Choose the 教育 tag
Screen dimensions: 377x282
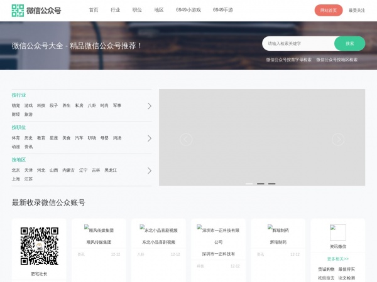pyautogui.click(x=41, y=138)
